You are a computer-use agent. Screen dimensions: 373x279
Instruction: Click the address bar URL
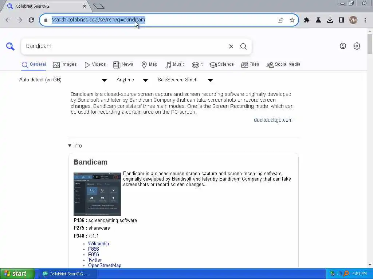(x=98, y=20)
